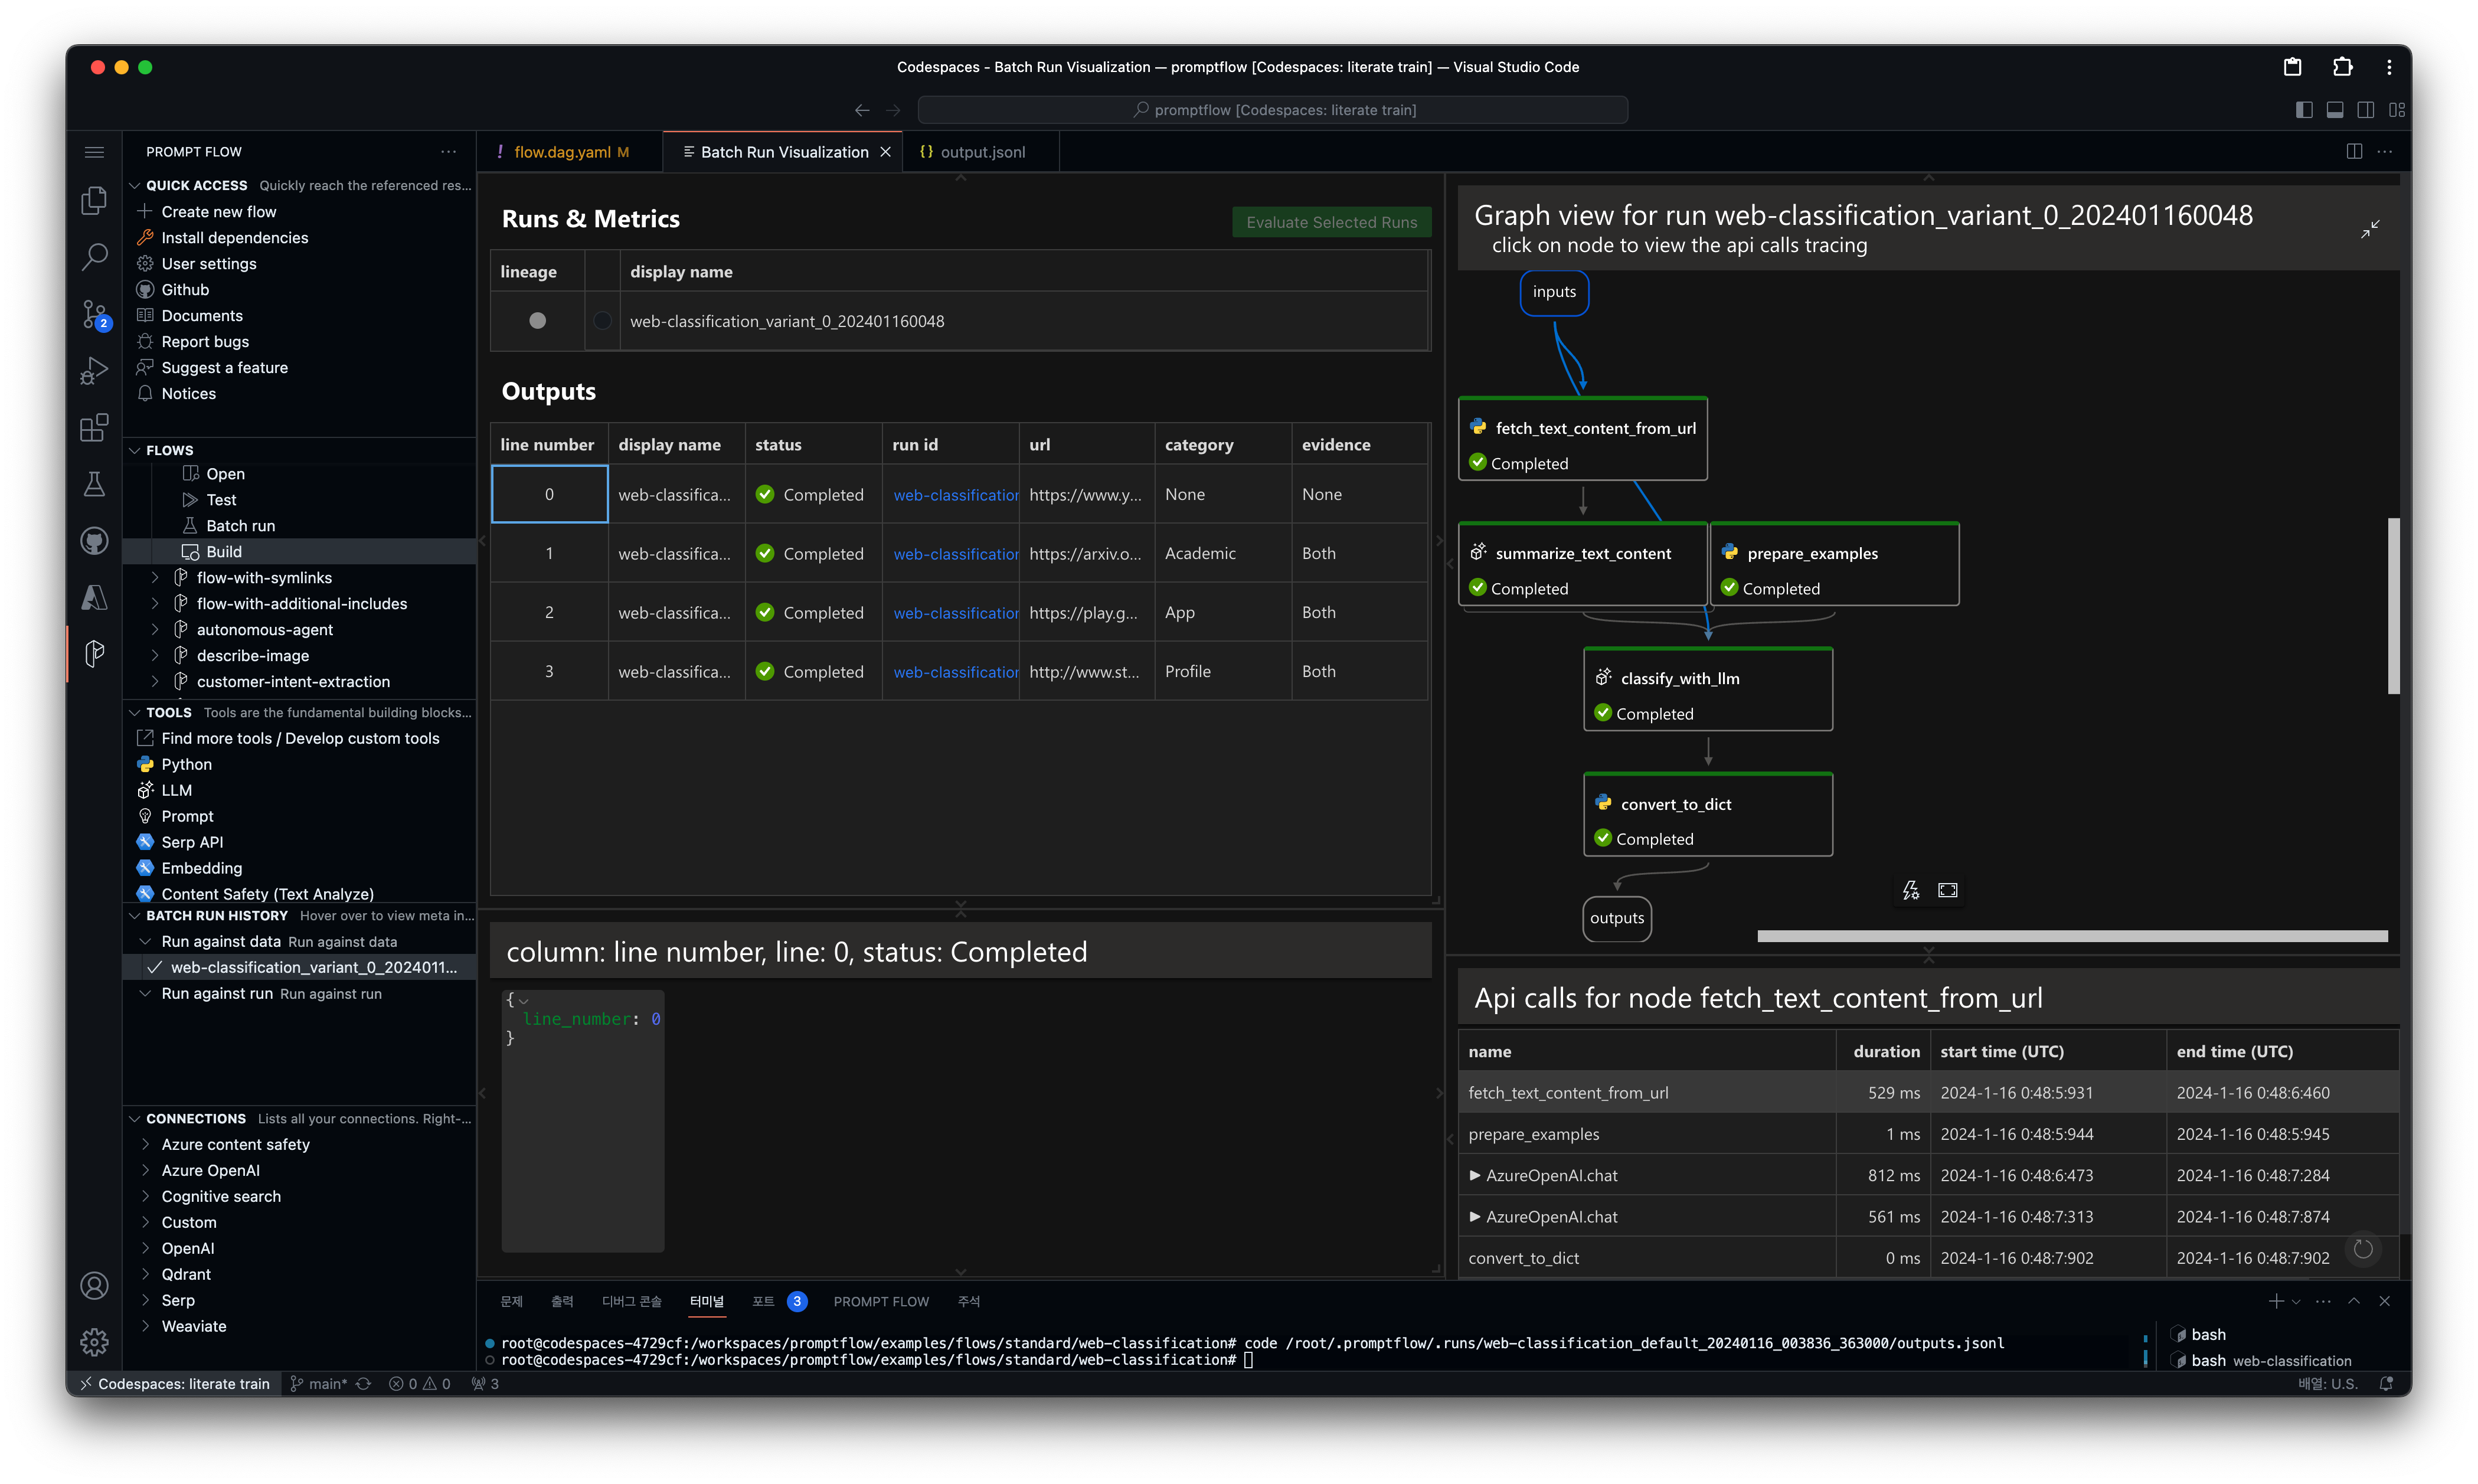Select the lineage radio of the run
The image size is (2478, 1484).
pyautogui.click(x=537, y=321)
